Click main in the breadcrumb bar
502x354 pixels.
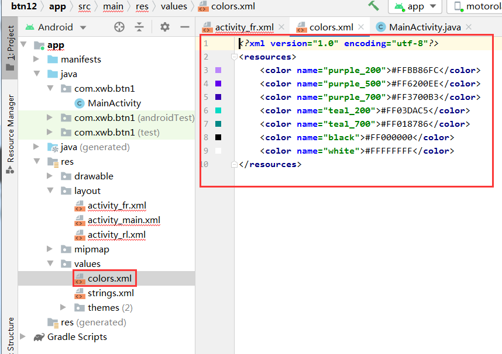pos(113,6)
